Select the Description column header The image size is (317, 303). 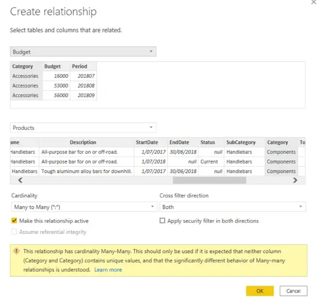click(x=83, y=142)
